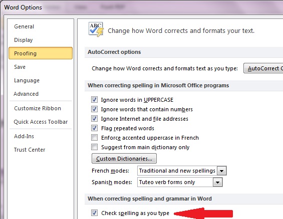Click 'When correcting spelling and grammar in Word' heading
Screen dimensions: 283x219
click(x=150, y=199)
